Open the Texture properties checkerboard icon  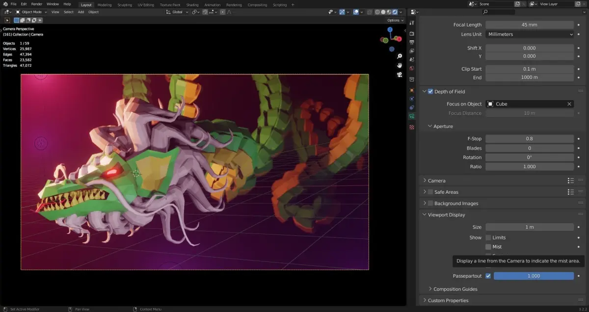tap(412, 127)
